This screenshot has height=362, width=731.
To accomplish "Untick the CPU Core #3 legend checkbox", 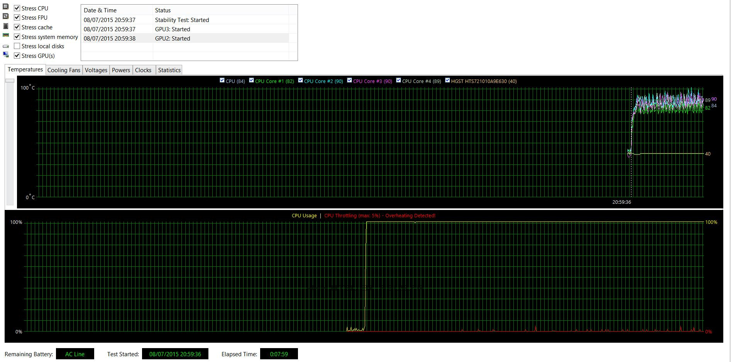I will (x=349, y=80).
